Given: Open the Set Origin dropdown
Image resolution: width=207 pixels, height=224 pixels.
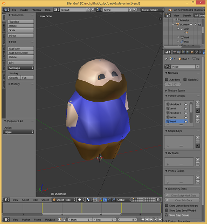Looking at the screenshot, I should (x=20, y=68).
